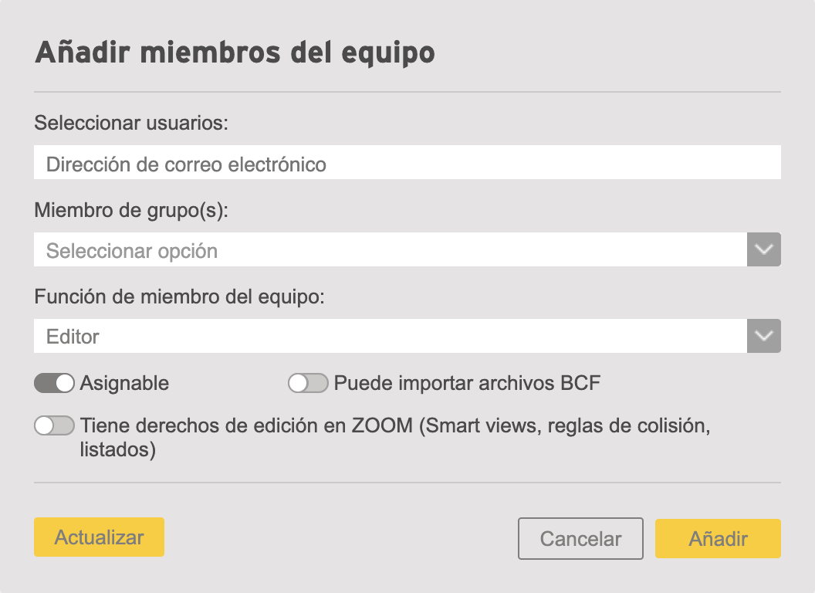Click the 'Miembro de grupo(s):' label
Viewport: 815px width, 593px height.
point(131,210)
